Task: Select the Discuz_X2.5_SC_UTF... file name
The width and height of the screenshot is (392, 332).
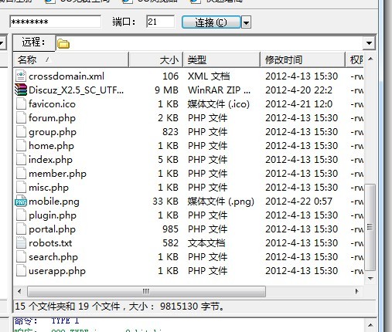Action: click(76, 90)
